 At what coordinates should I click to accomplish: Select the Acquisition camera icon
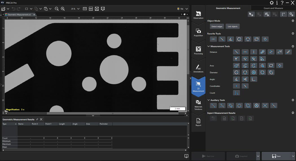tap(198, 32)
